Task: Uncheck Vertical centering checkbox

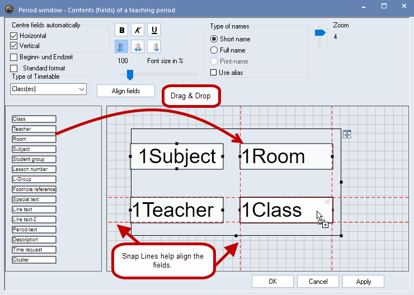Action: point(14,46)
